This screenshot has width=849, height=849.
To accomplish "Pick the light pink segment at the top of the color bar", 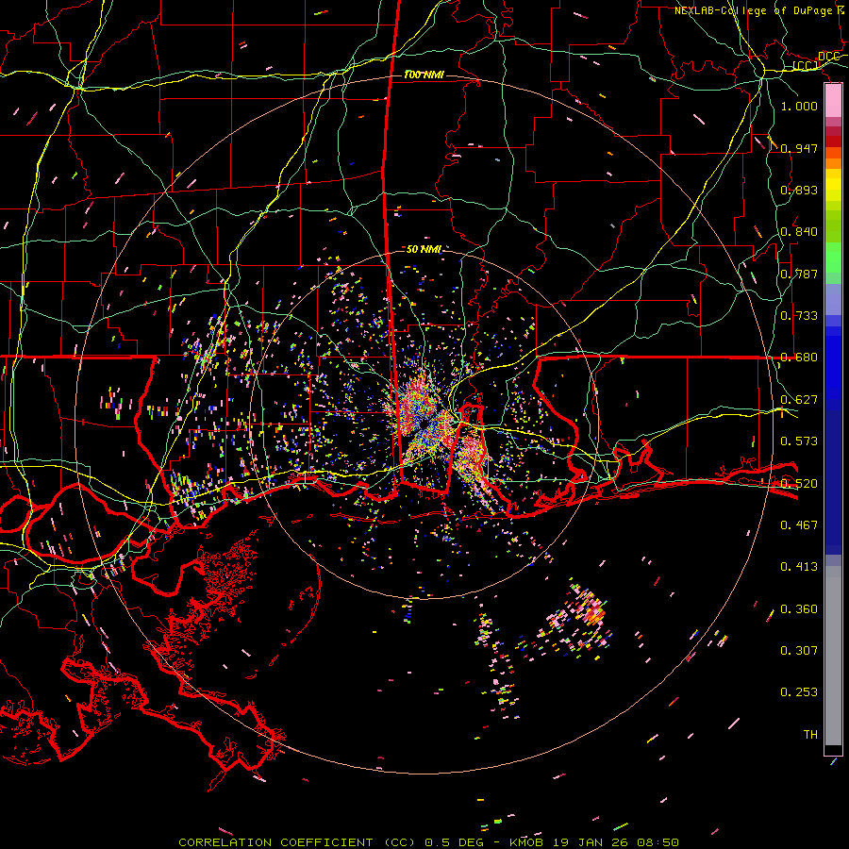I will point(833,101).
